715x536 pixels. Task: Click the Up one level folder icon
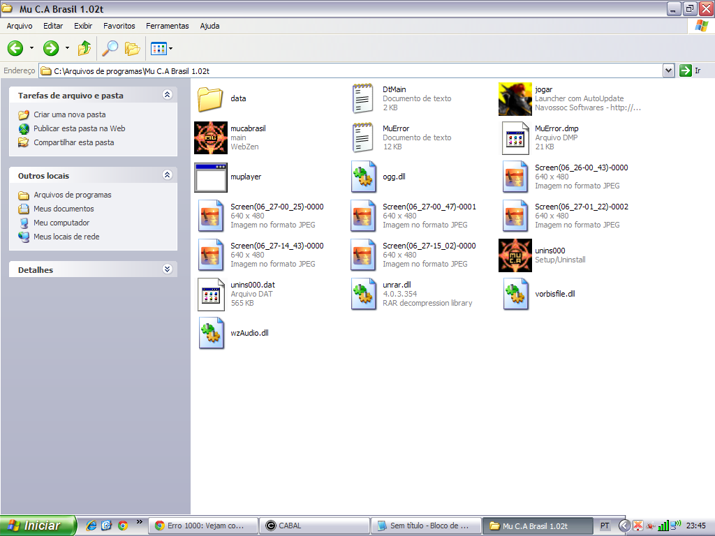(x=84, y=48)
